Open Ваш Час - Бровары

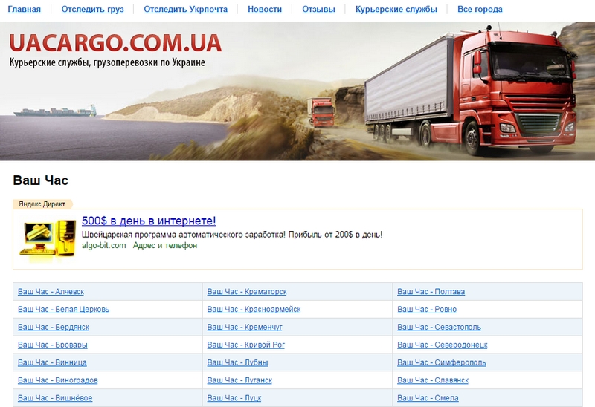point(52,345)
